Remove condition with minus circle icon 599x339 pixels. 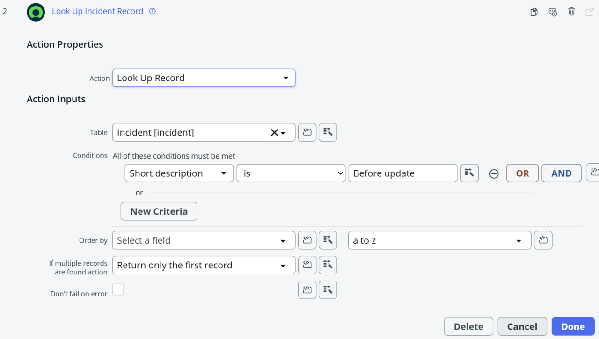(494, 174)
